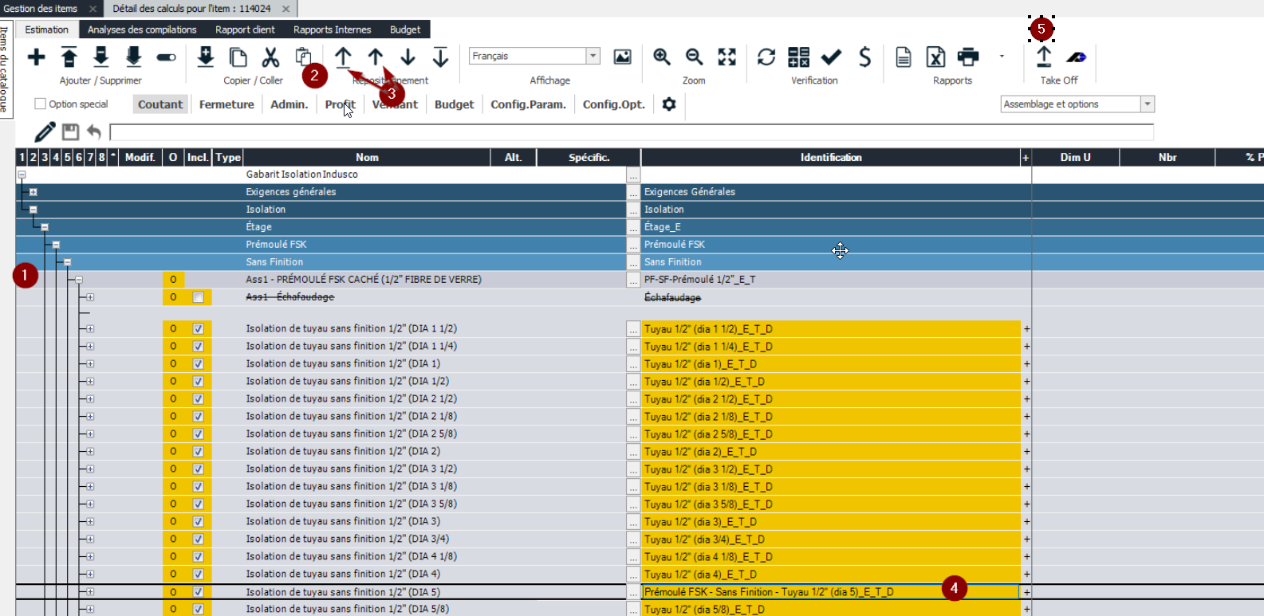Click the scissors Cut icon
This screenshot has height=616, width=1264.
tap(270, 57)
